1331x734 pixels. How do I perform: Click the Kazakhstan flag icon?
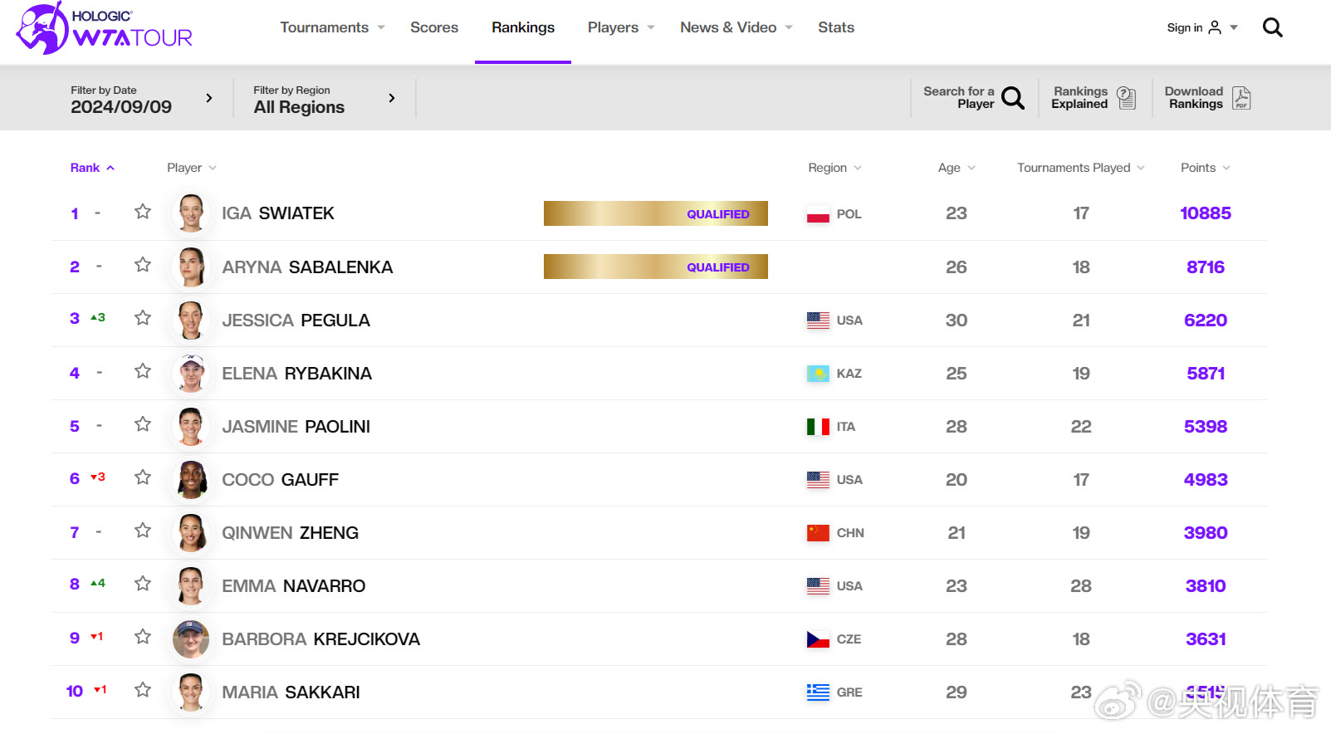pyautogui.click(x=818, y=374)
